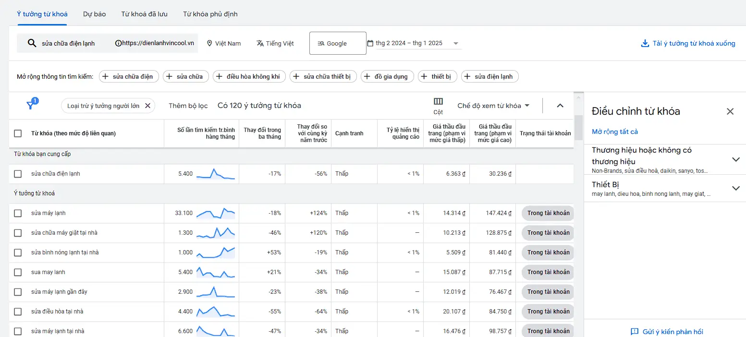Image resolution: width=746 pixels, height=337 pixels.
Task: Open Trong tài khoản status for sua may lanh
Action: click(x=548, y=272)
